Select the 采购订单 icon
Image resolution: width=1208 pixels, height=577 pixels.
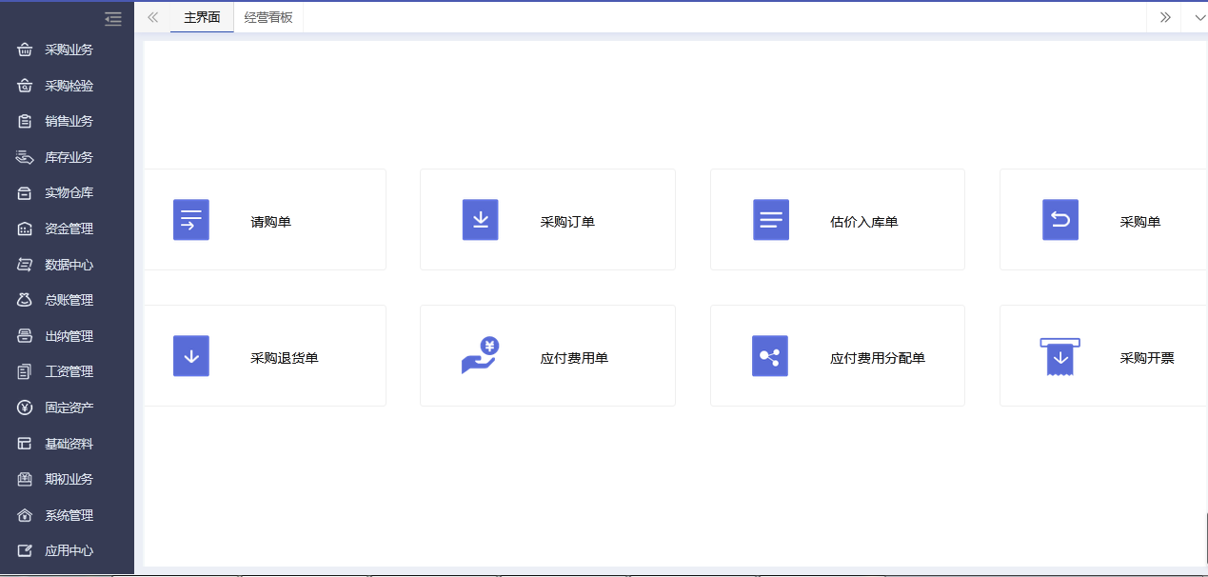click(481, 219)
